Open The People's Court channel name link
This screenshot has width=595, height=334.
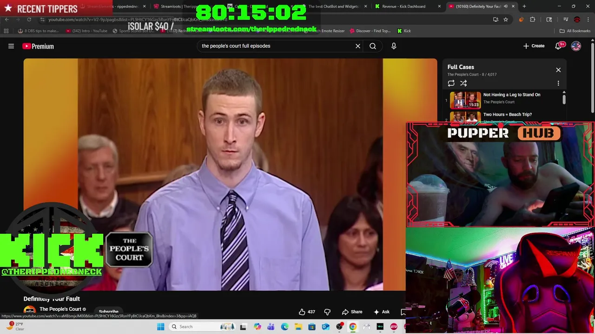coord(60,309)
